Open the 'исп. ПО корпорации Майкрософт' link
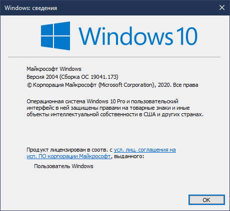 68,156
